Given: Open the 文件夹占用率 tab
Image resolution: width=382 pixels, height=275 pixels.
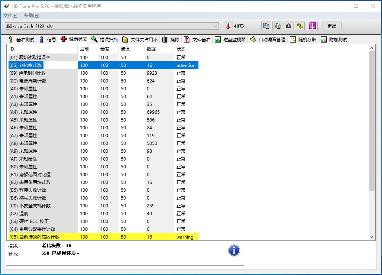Looking at the screenshot, I should pos(140,39).
